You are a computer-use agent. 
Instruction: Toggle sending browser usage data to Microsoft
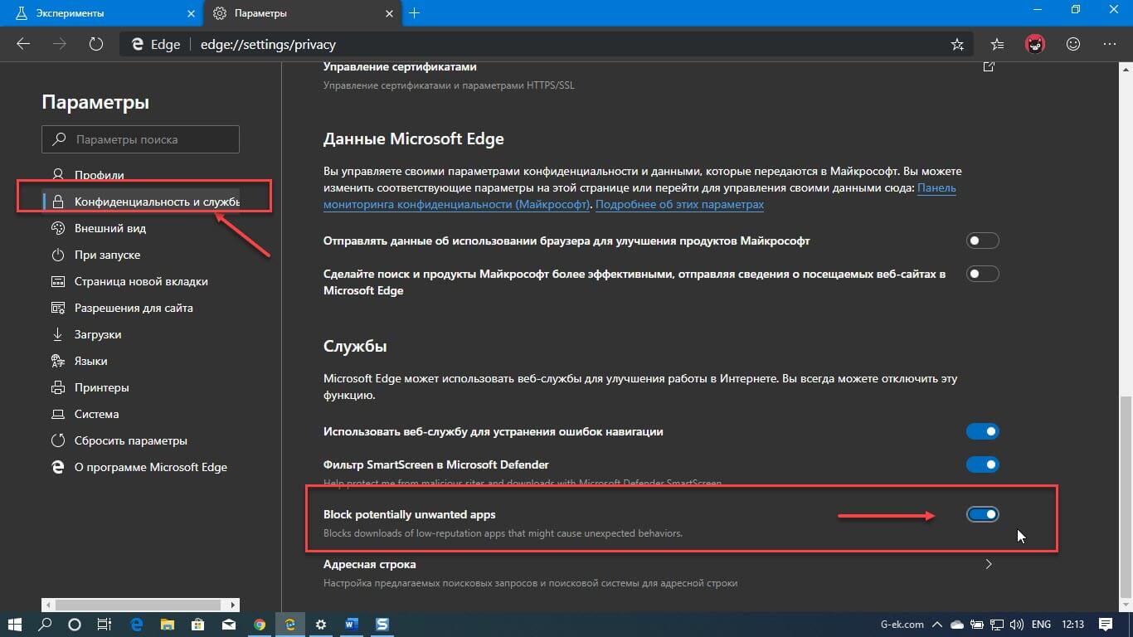(983, 241)
